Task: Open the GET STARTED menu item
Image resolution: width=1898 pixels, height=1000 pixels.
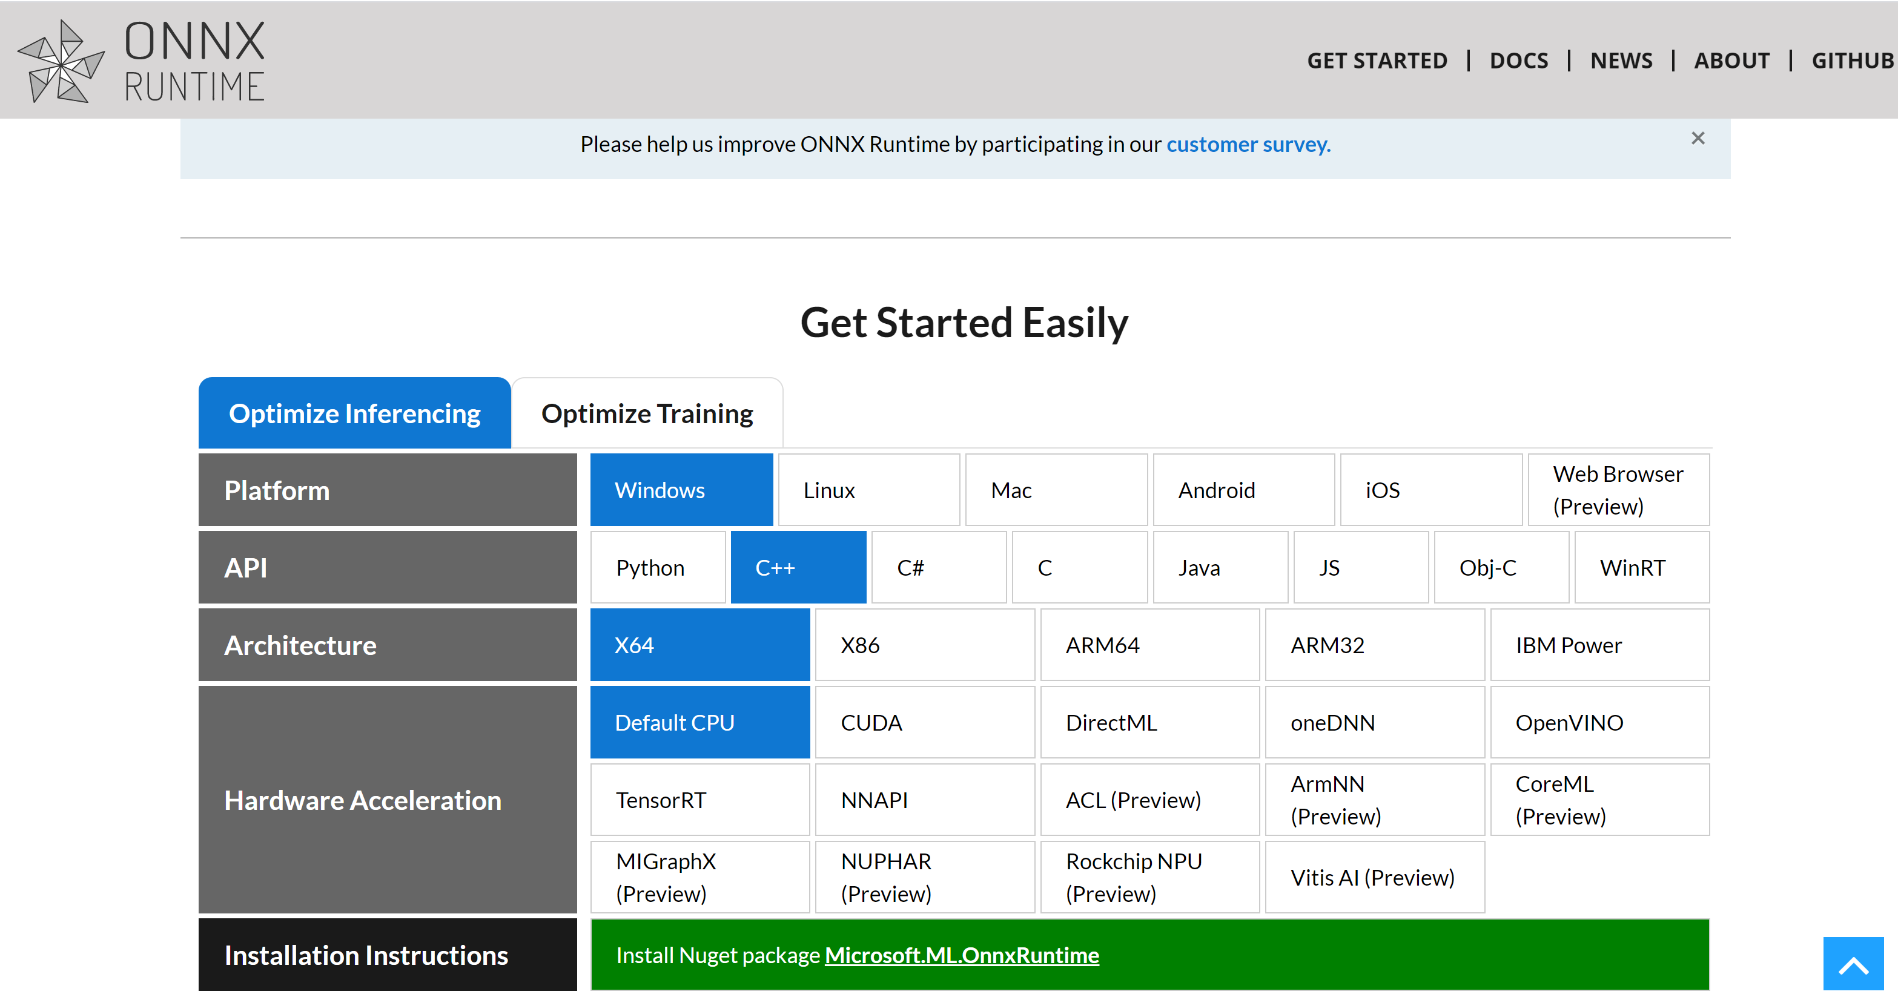Action: [1377, 61]
